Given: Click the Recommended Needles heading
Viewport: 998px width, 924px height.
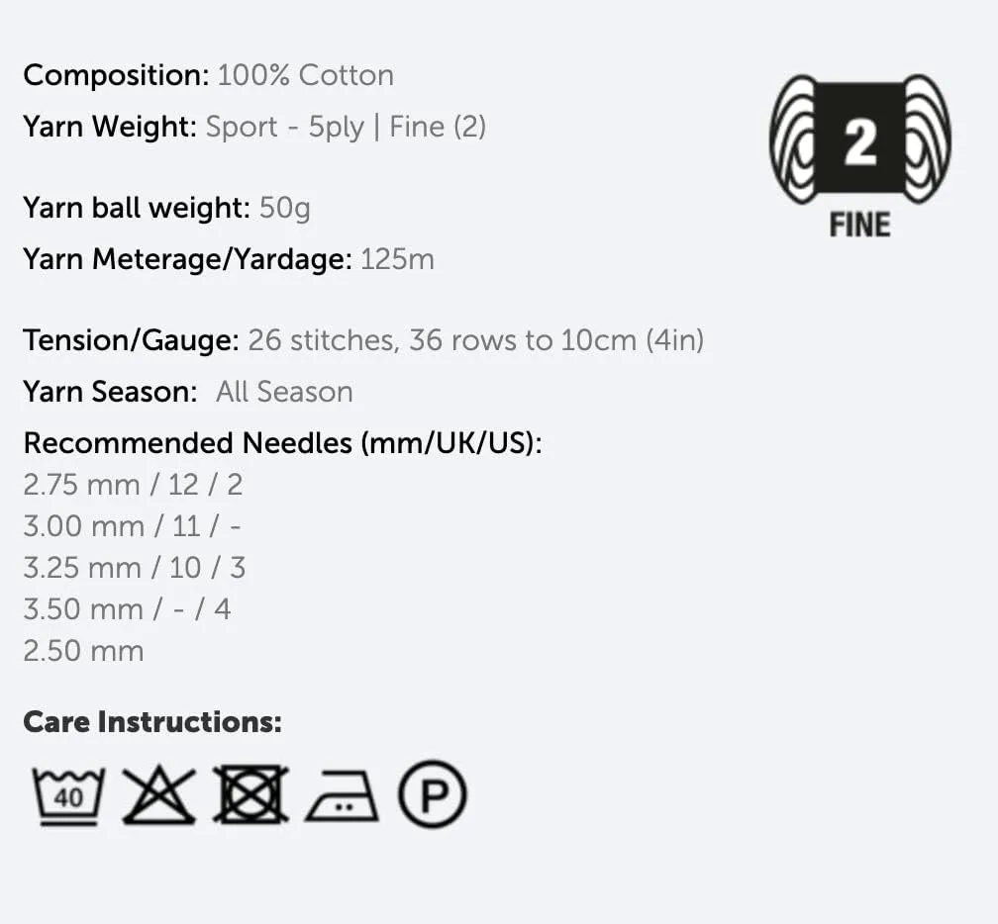Looking at the screenshot, I should tap(282, 443).
